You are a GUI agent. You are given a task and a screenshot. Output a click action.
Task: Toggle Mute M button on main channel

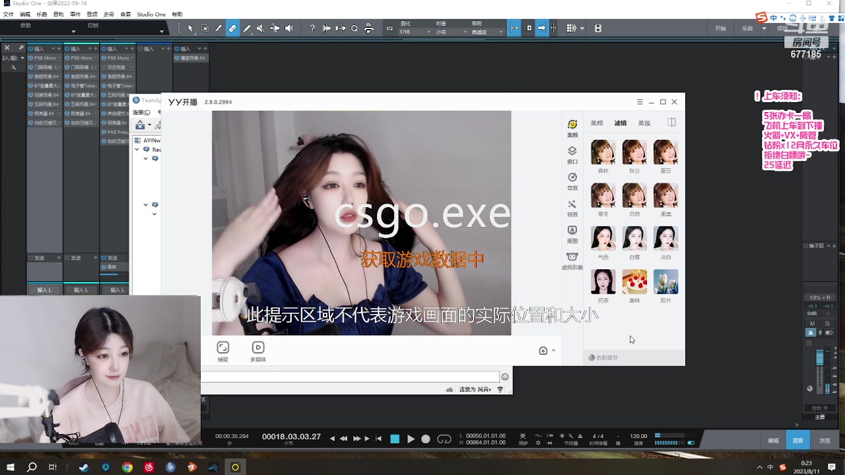(813, 323)
